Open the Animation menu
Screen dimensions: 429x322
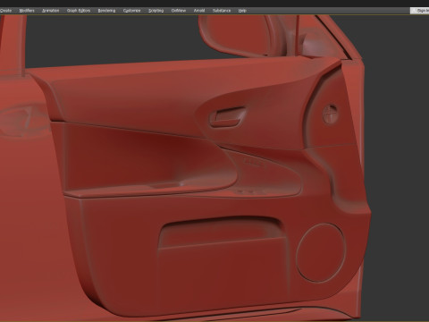(50, 11)
